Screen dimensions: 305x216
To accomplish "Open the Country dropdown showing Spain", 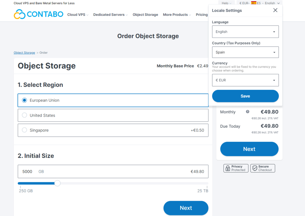I will 245,52.
